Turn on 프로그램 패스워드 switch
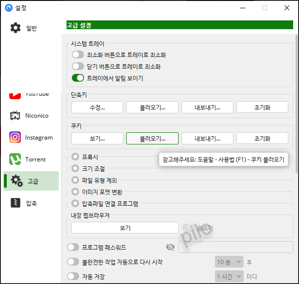Viewport: 299px width, 284px height. coord(73,247)
